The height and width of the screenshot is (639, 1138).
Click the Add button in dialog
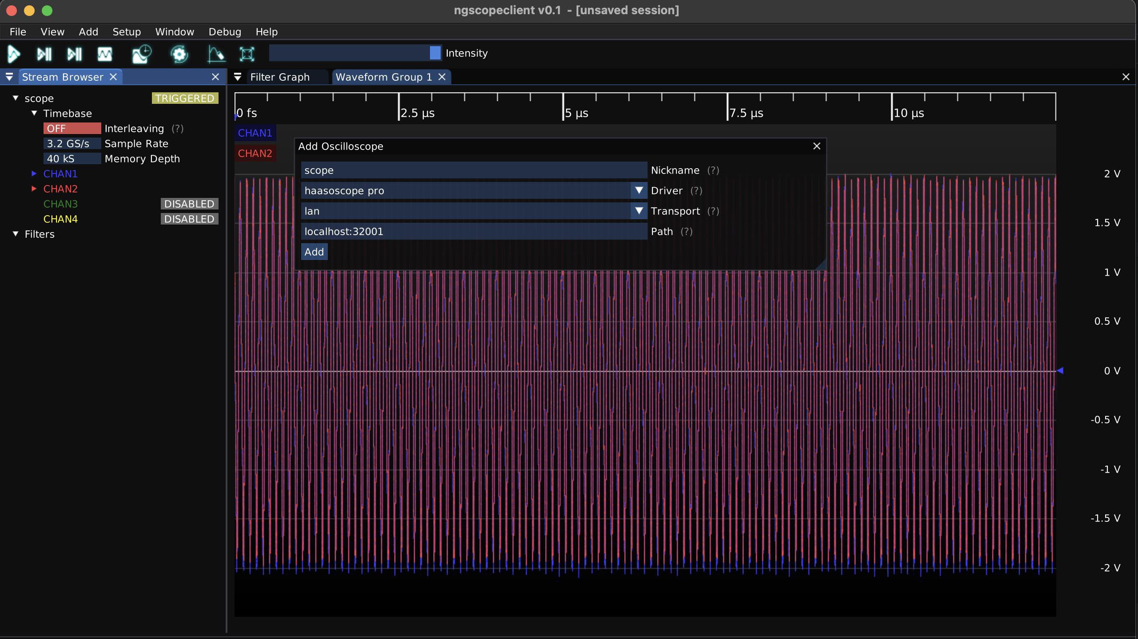tap(314, 252)
